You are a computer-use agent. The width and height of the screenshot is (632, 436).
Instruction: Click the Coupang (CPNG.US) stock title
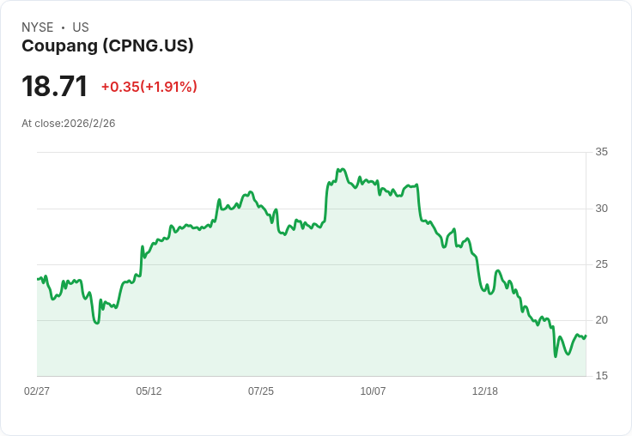click(107, 46)
